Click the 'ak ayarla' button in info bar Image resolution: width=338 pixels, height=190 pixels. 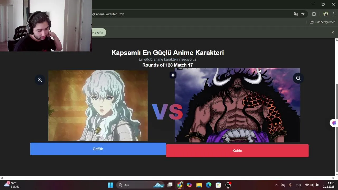point(98,32)
